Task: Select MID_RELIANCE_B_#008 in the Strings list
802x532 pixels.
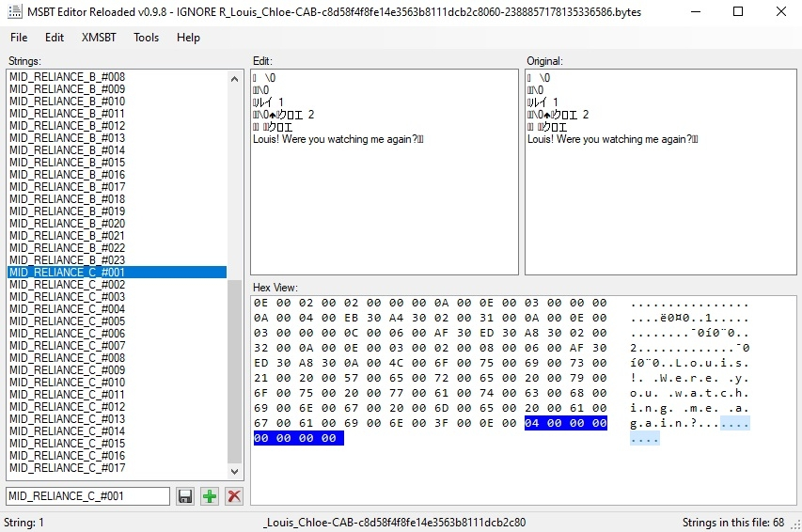Action: click(67, 77)
